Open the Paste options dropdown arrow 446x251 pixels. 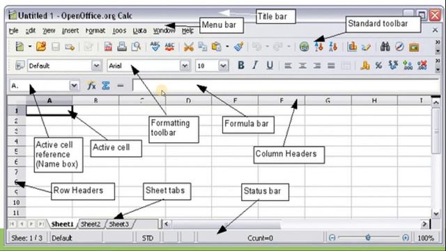[x=227, y=47]
